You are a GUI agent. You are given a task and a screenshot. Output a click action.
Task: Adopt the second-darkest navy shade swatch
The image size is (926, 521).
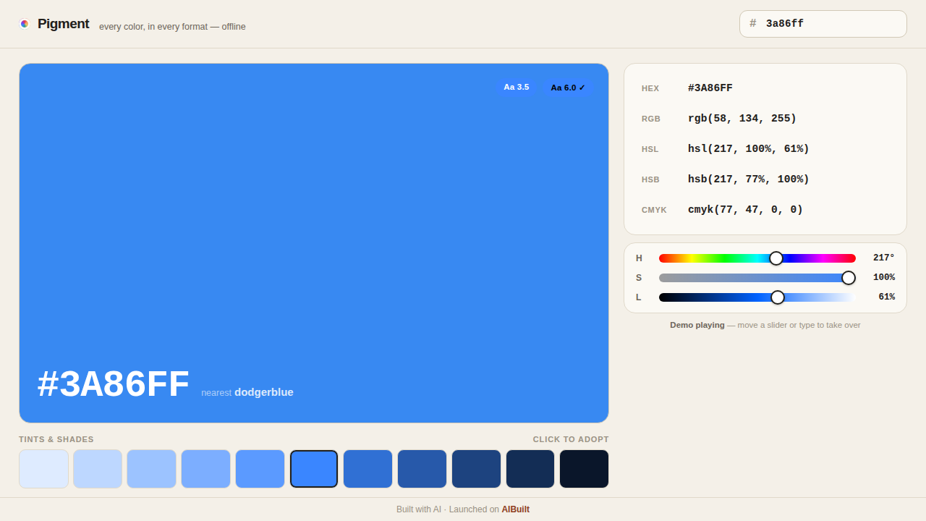530,469
